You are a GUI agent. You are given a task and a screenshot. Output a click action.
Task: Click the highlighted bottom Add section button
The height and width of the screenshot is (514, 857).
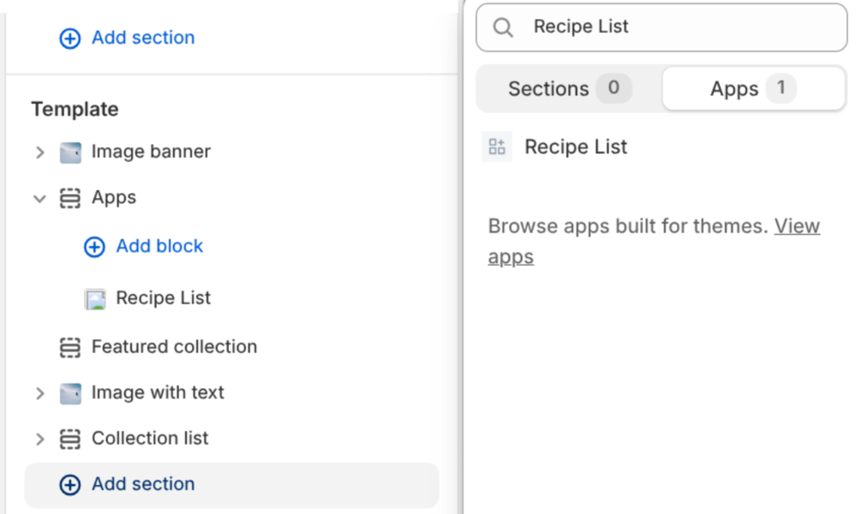point(231,485)
